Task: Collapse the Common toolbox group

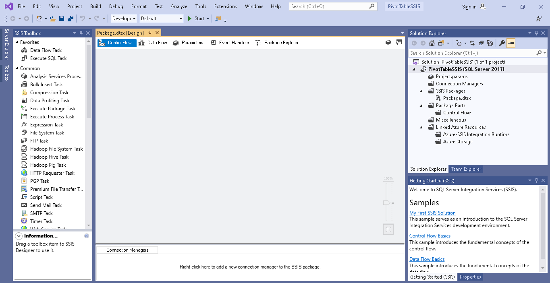Action: 17,68
